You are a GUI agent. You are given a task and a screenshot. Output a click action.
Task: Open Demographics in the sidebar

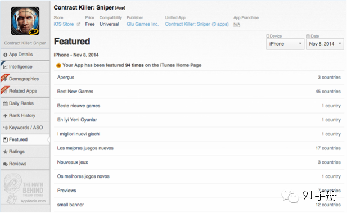coord(25,79)
